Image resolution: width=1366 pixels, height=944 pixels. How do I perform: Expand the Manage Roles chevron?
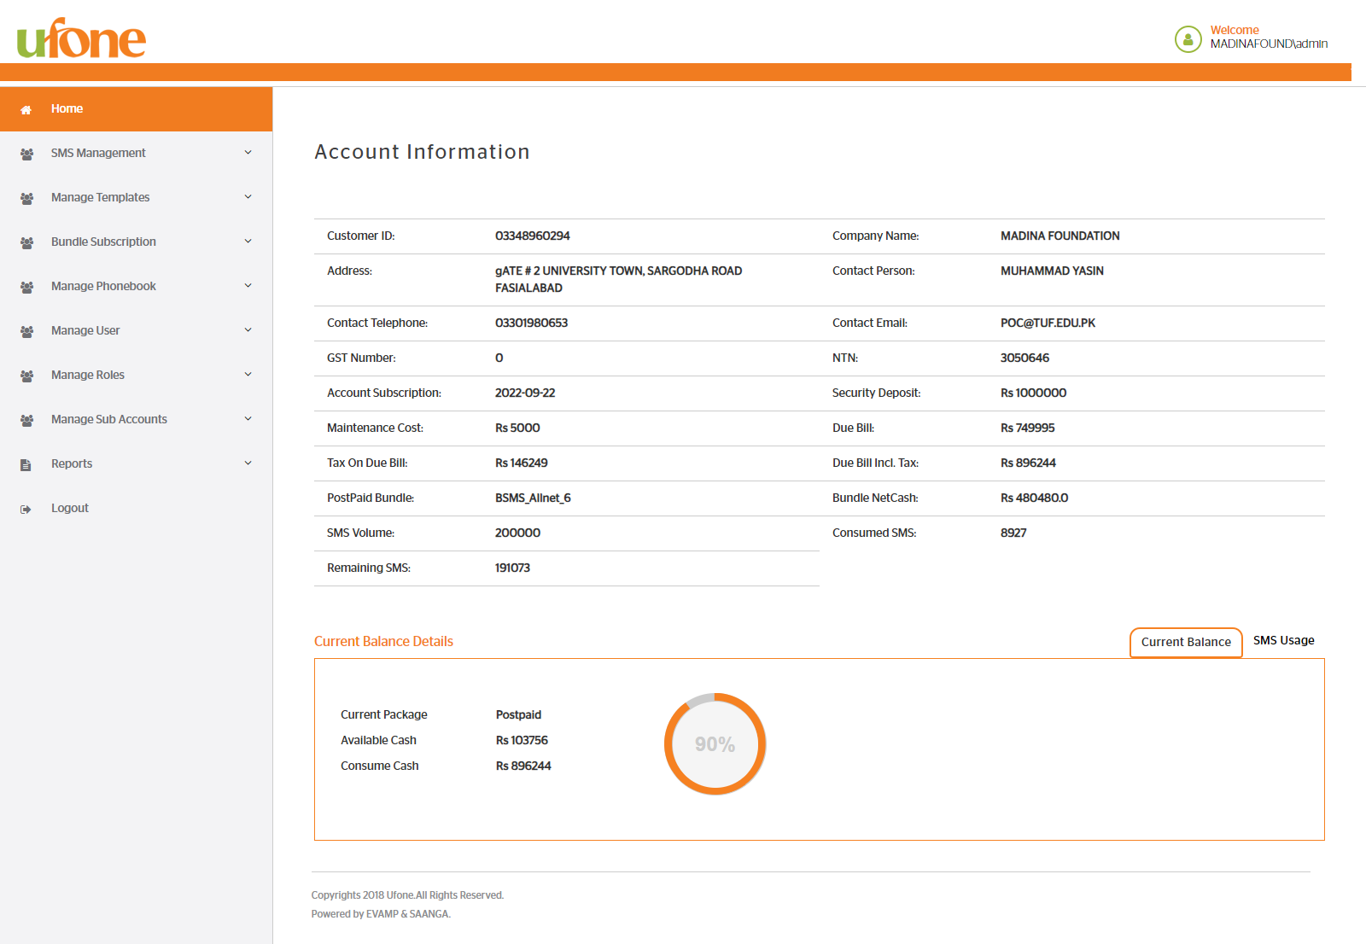(248, 375)
